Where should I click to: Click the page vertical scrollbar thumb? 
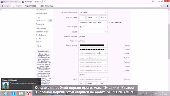point(169,41)
